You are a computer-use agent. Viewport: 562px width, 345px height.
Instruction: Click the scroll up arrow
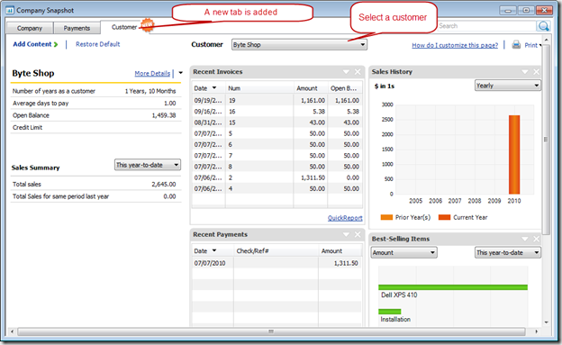(x=546, y=39)
